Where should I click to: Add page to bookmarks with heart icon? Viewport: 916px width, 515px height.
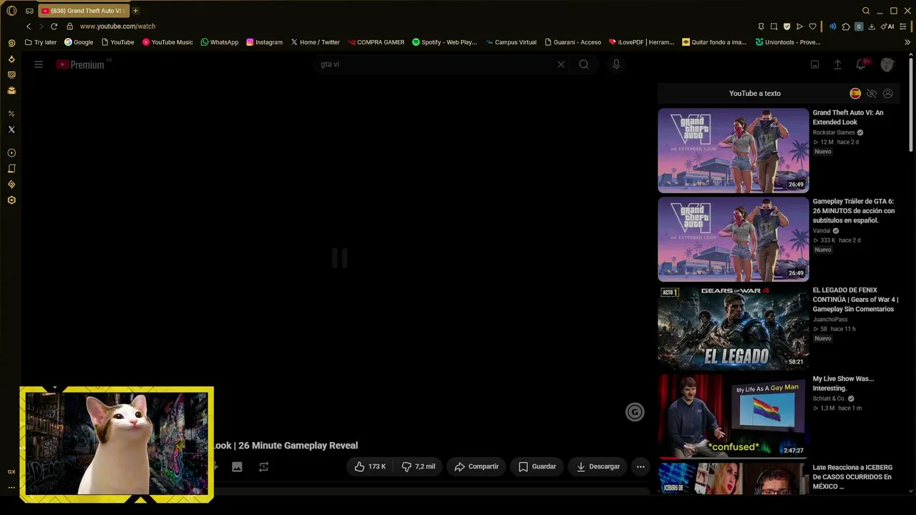812,26
